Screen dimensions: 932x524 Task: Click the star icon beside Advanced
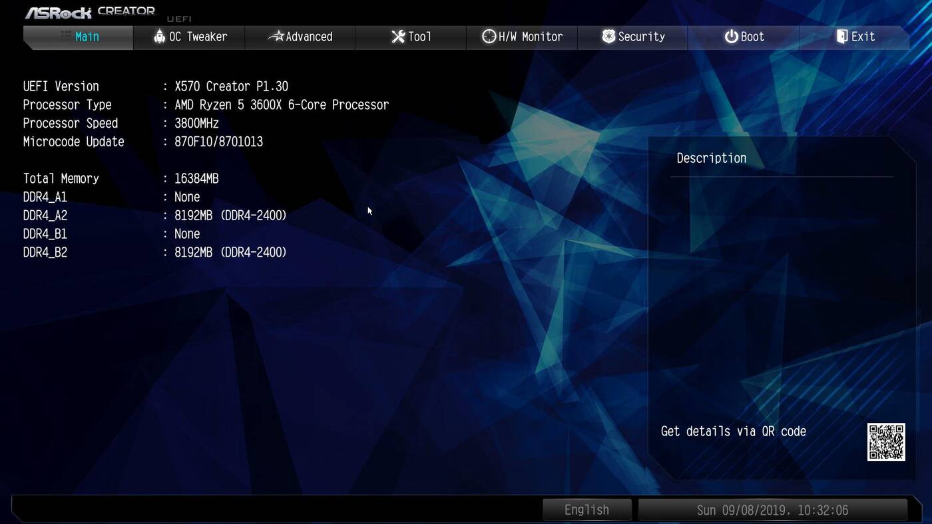pos(276,37)
